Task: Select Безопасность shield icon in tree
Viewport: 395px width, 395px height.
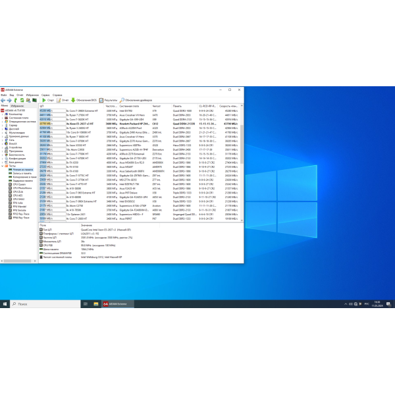Action: click(x=7, y=155)
